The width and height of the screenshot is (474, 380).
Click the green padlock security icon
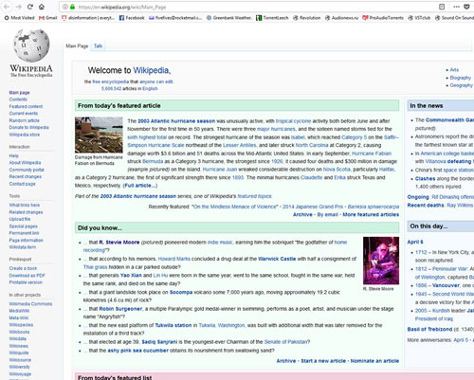coord(72,7)
